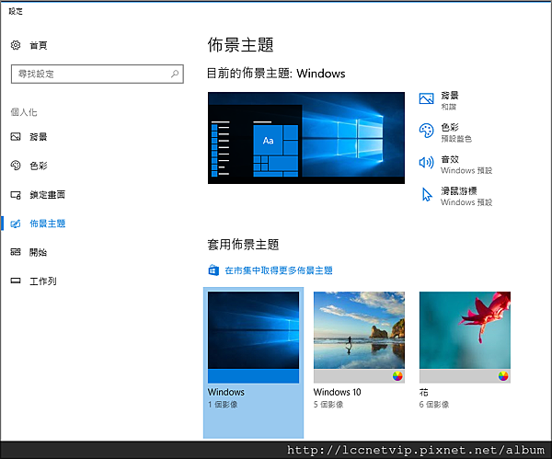
Task: Click the '花' theme name
Action: pyautogui.click(x=423, y=392)
